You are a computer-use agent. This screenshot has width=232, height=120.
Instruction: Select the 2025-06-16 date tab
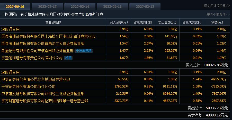click(15, 6)
